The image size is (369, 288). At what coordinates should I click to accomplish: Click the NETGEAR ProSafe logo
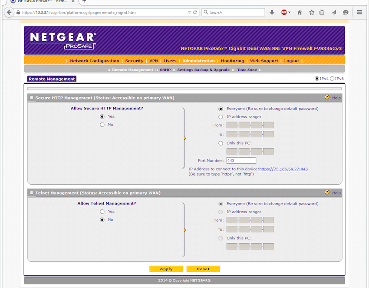click(63, 41)
